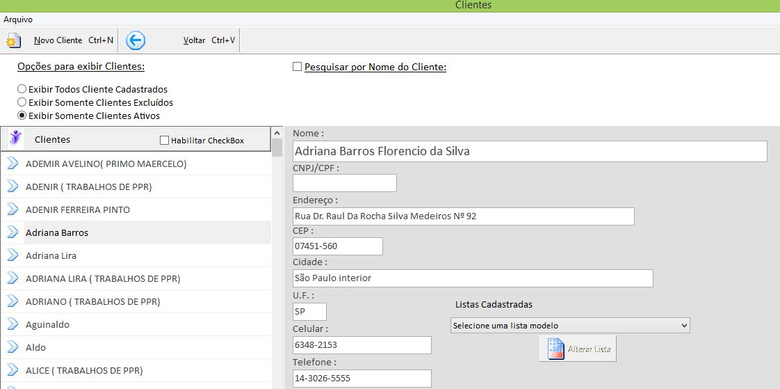Click the blue Voltar arrow icon
The image size is (780, 389).
pos(136,41)
